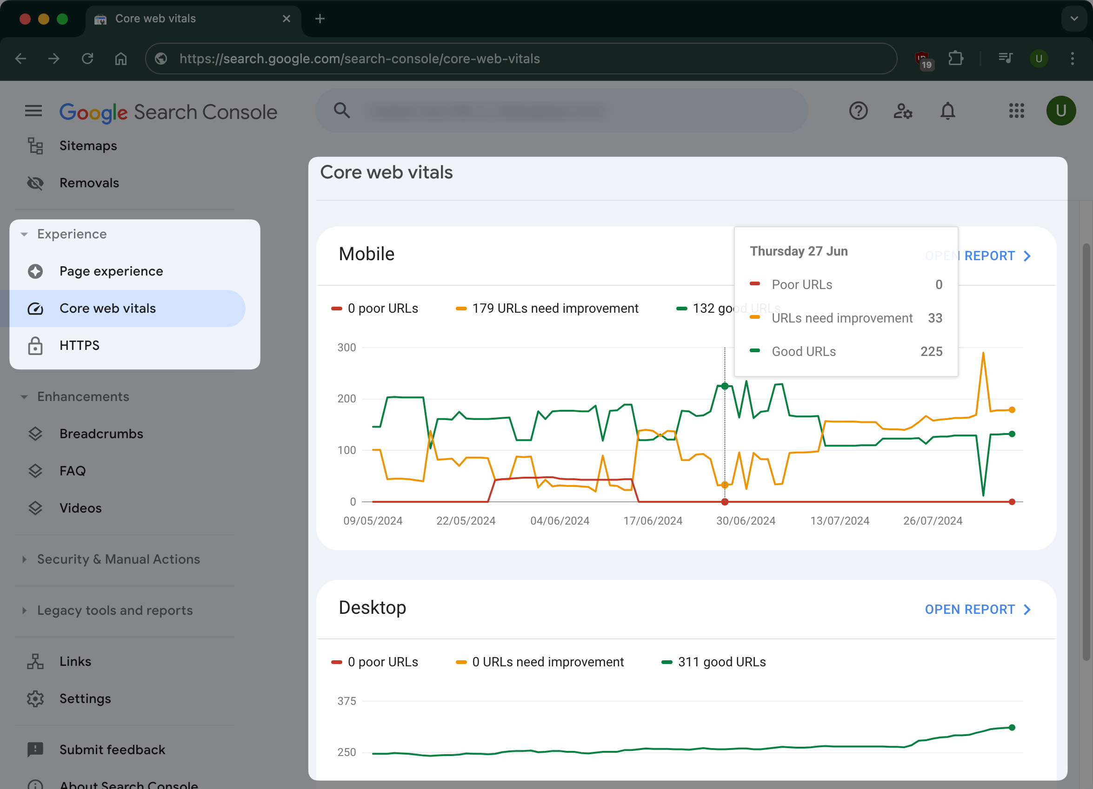Viewport: 1093px width, 789px height.
Task: Select the Breadcrumbs enhancements menu item
Action: click(100, 433)
